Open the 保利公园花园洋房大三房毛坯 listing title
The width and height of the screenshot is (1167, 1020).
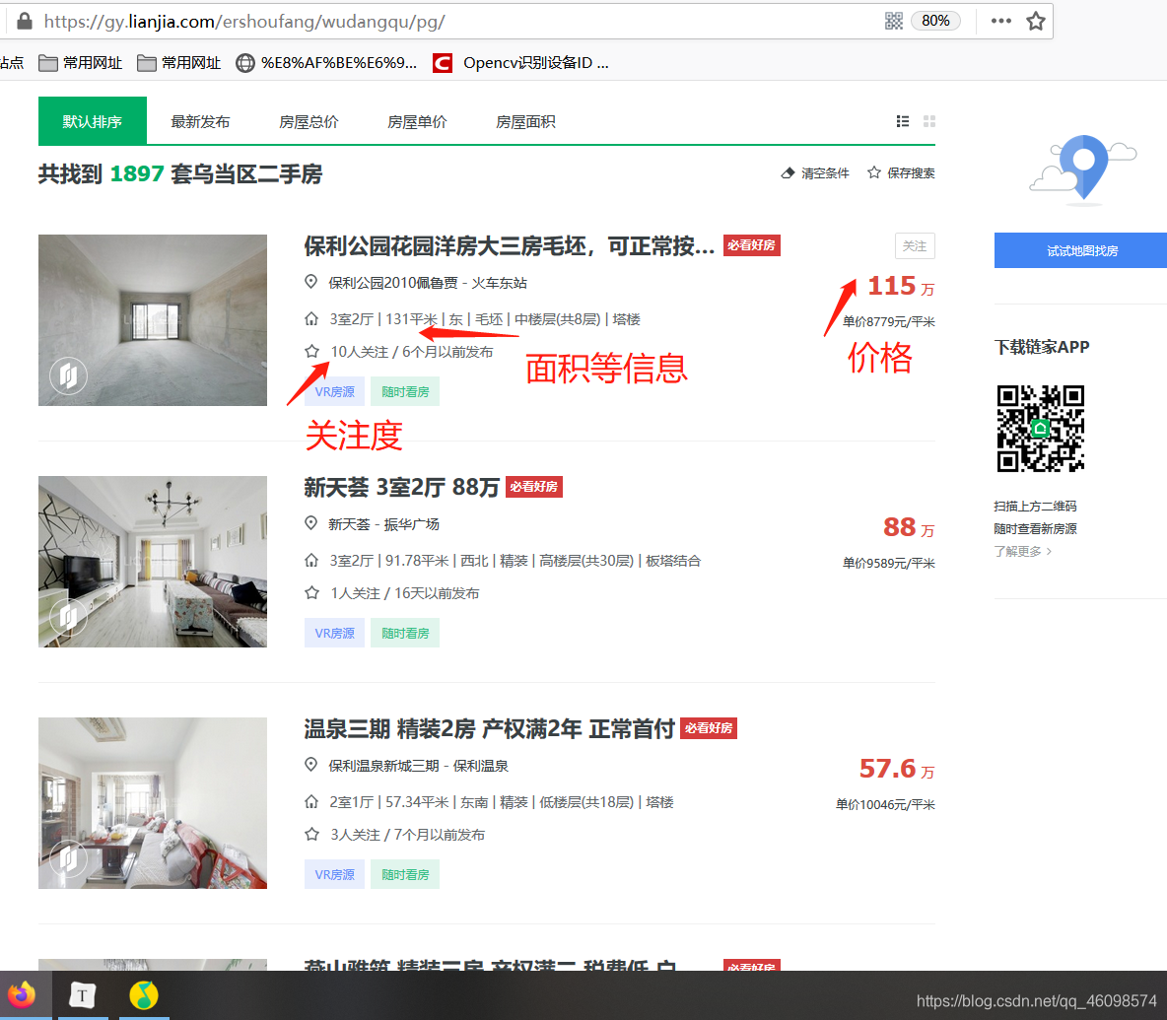(x=509, y=246)
